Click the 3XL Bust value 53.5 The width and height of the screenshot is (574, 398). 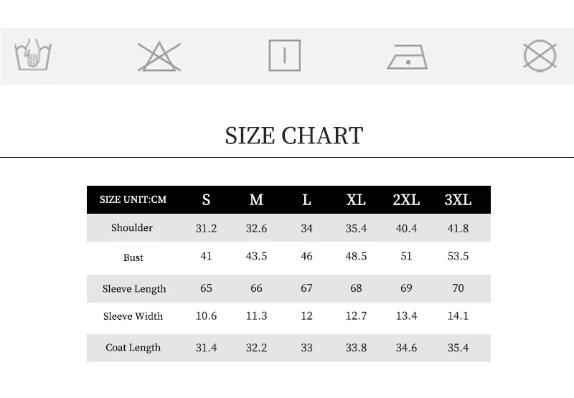click(x=458, y=256)
